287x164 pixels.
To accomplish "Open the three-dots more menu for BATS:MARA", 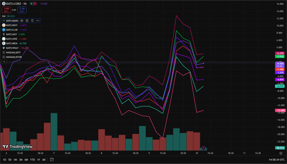I will point(38,21).
